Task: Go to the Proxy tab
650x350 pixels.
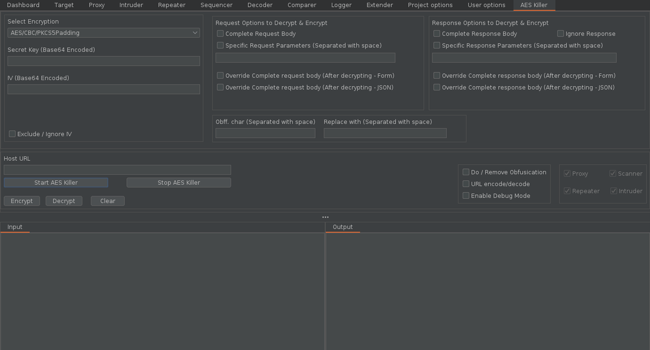Action: pos(97,5)
